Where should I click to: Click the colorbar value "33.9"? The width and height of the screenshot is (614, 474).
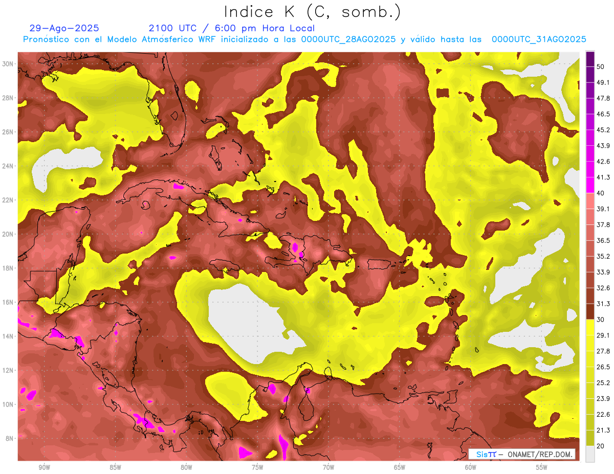(x=603, y=272)
